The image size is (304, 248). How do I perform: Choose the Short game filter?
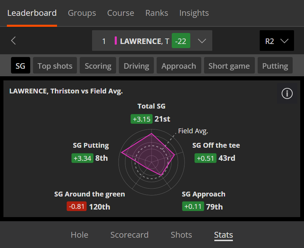tap(229, 66)
